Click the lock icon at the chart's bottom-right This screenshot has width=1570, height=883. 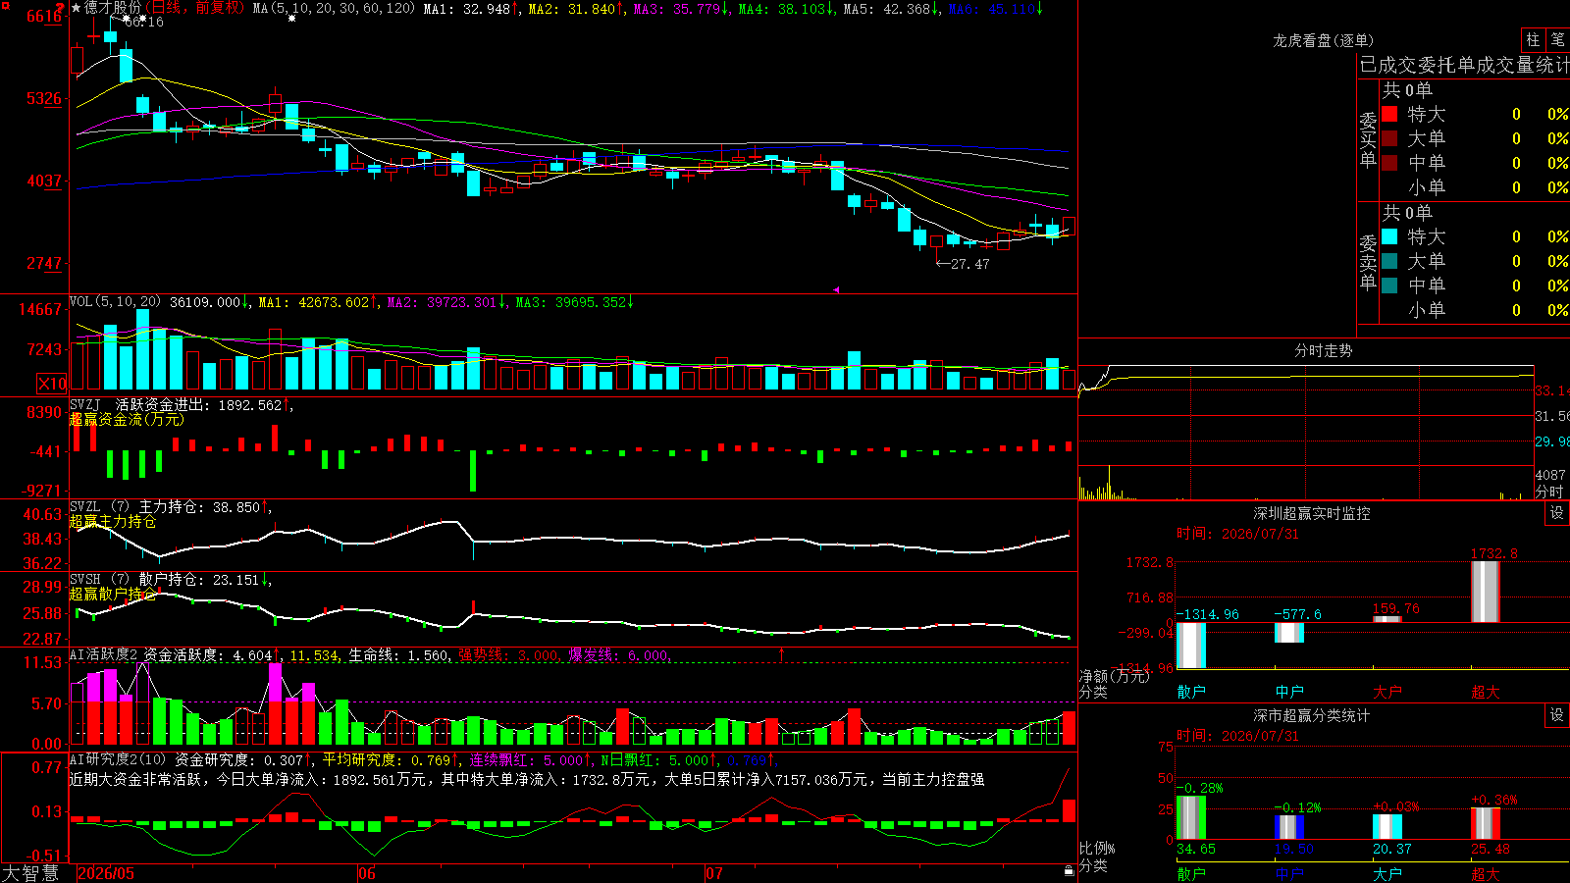click(1070, 870)
